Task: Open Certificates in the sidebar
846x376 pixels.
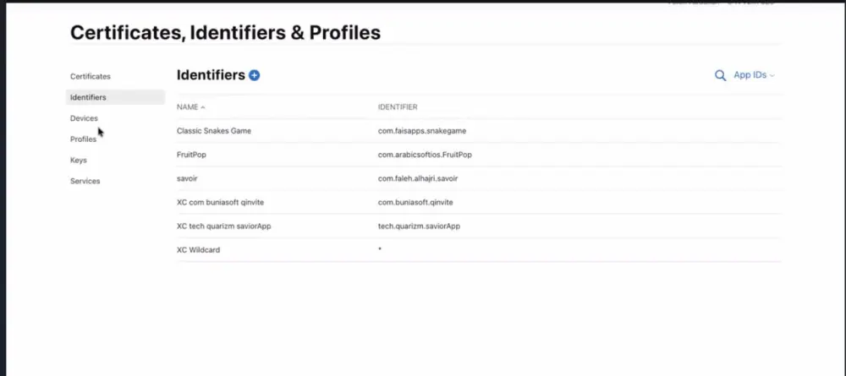Action: [91, 77]
